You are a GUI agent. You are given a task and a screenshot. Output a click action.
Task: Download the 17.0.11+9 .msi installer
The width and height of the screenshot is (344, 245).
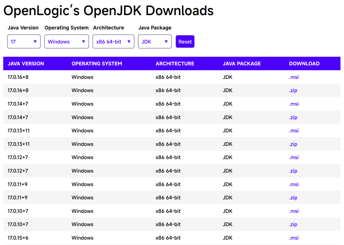pos(294,184)
